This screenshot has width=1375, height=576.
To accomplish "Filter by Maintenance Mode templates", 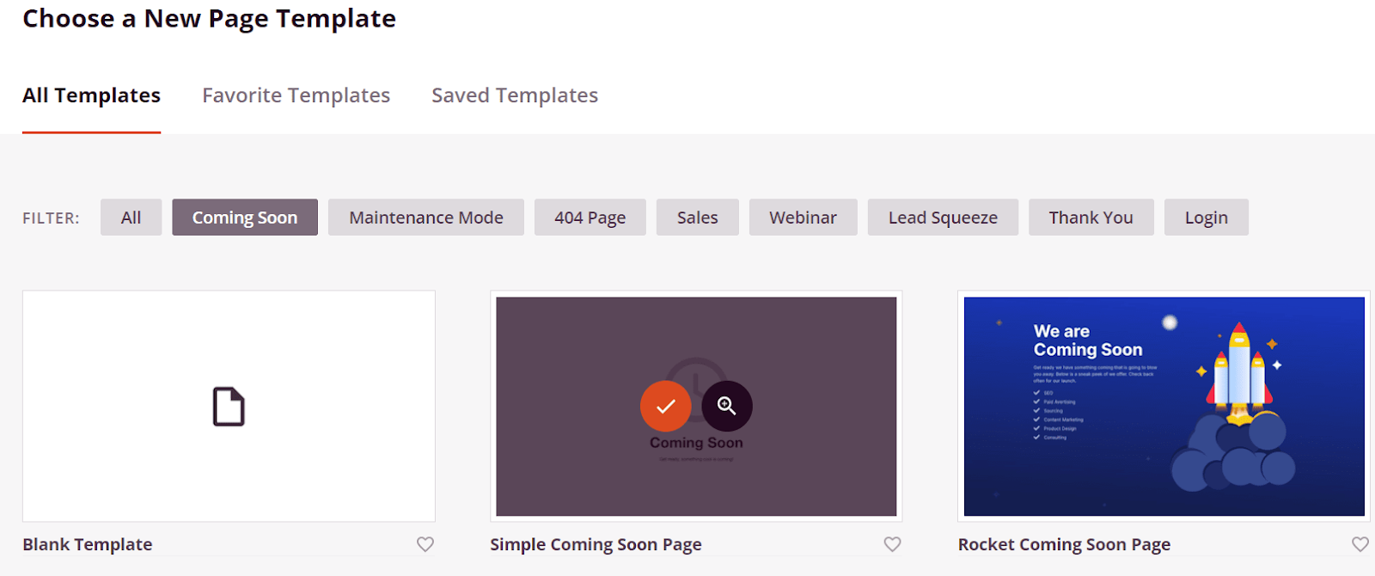I will coord(426,218).
